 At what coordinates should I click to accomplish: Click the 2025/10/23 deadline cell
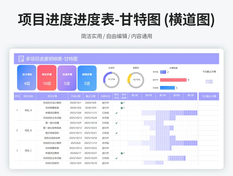tap(91, 128)
